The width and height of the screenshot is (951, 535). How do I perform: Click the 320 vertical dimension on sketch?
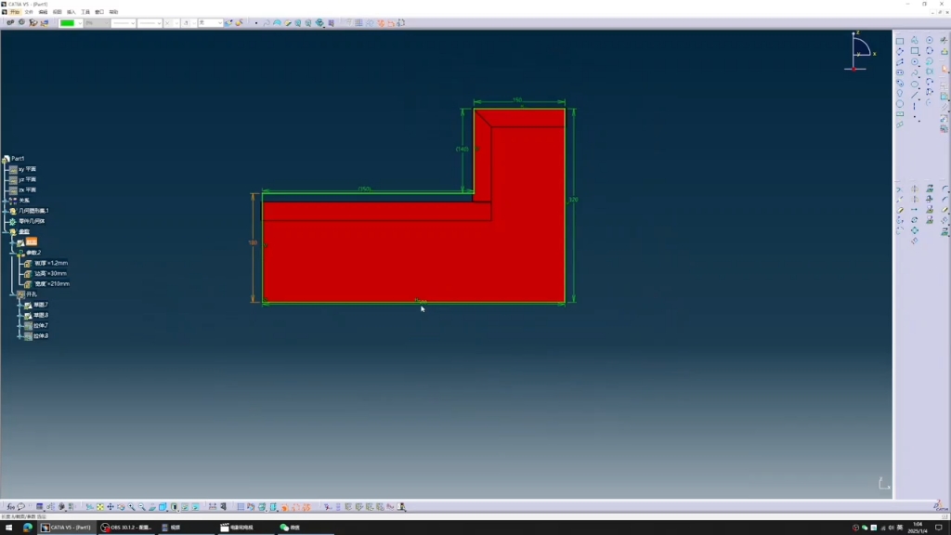tap(573, 200)
